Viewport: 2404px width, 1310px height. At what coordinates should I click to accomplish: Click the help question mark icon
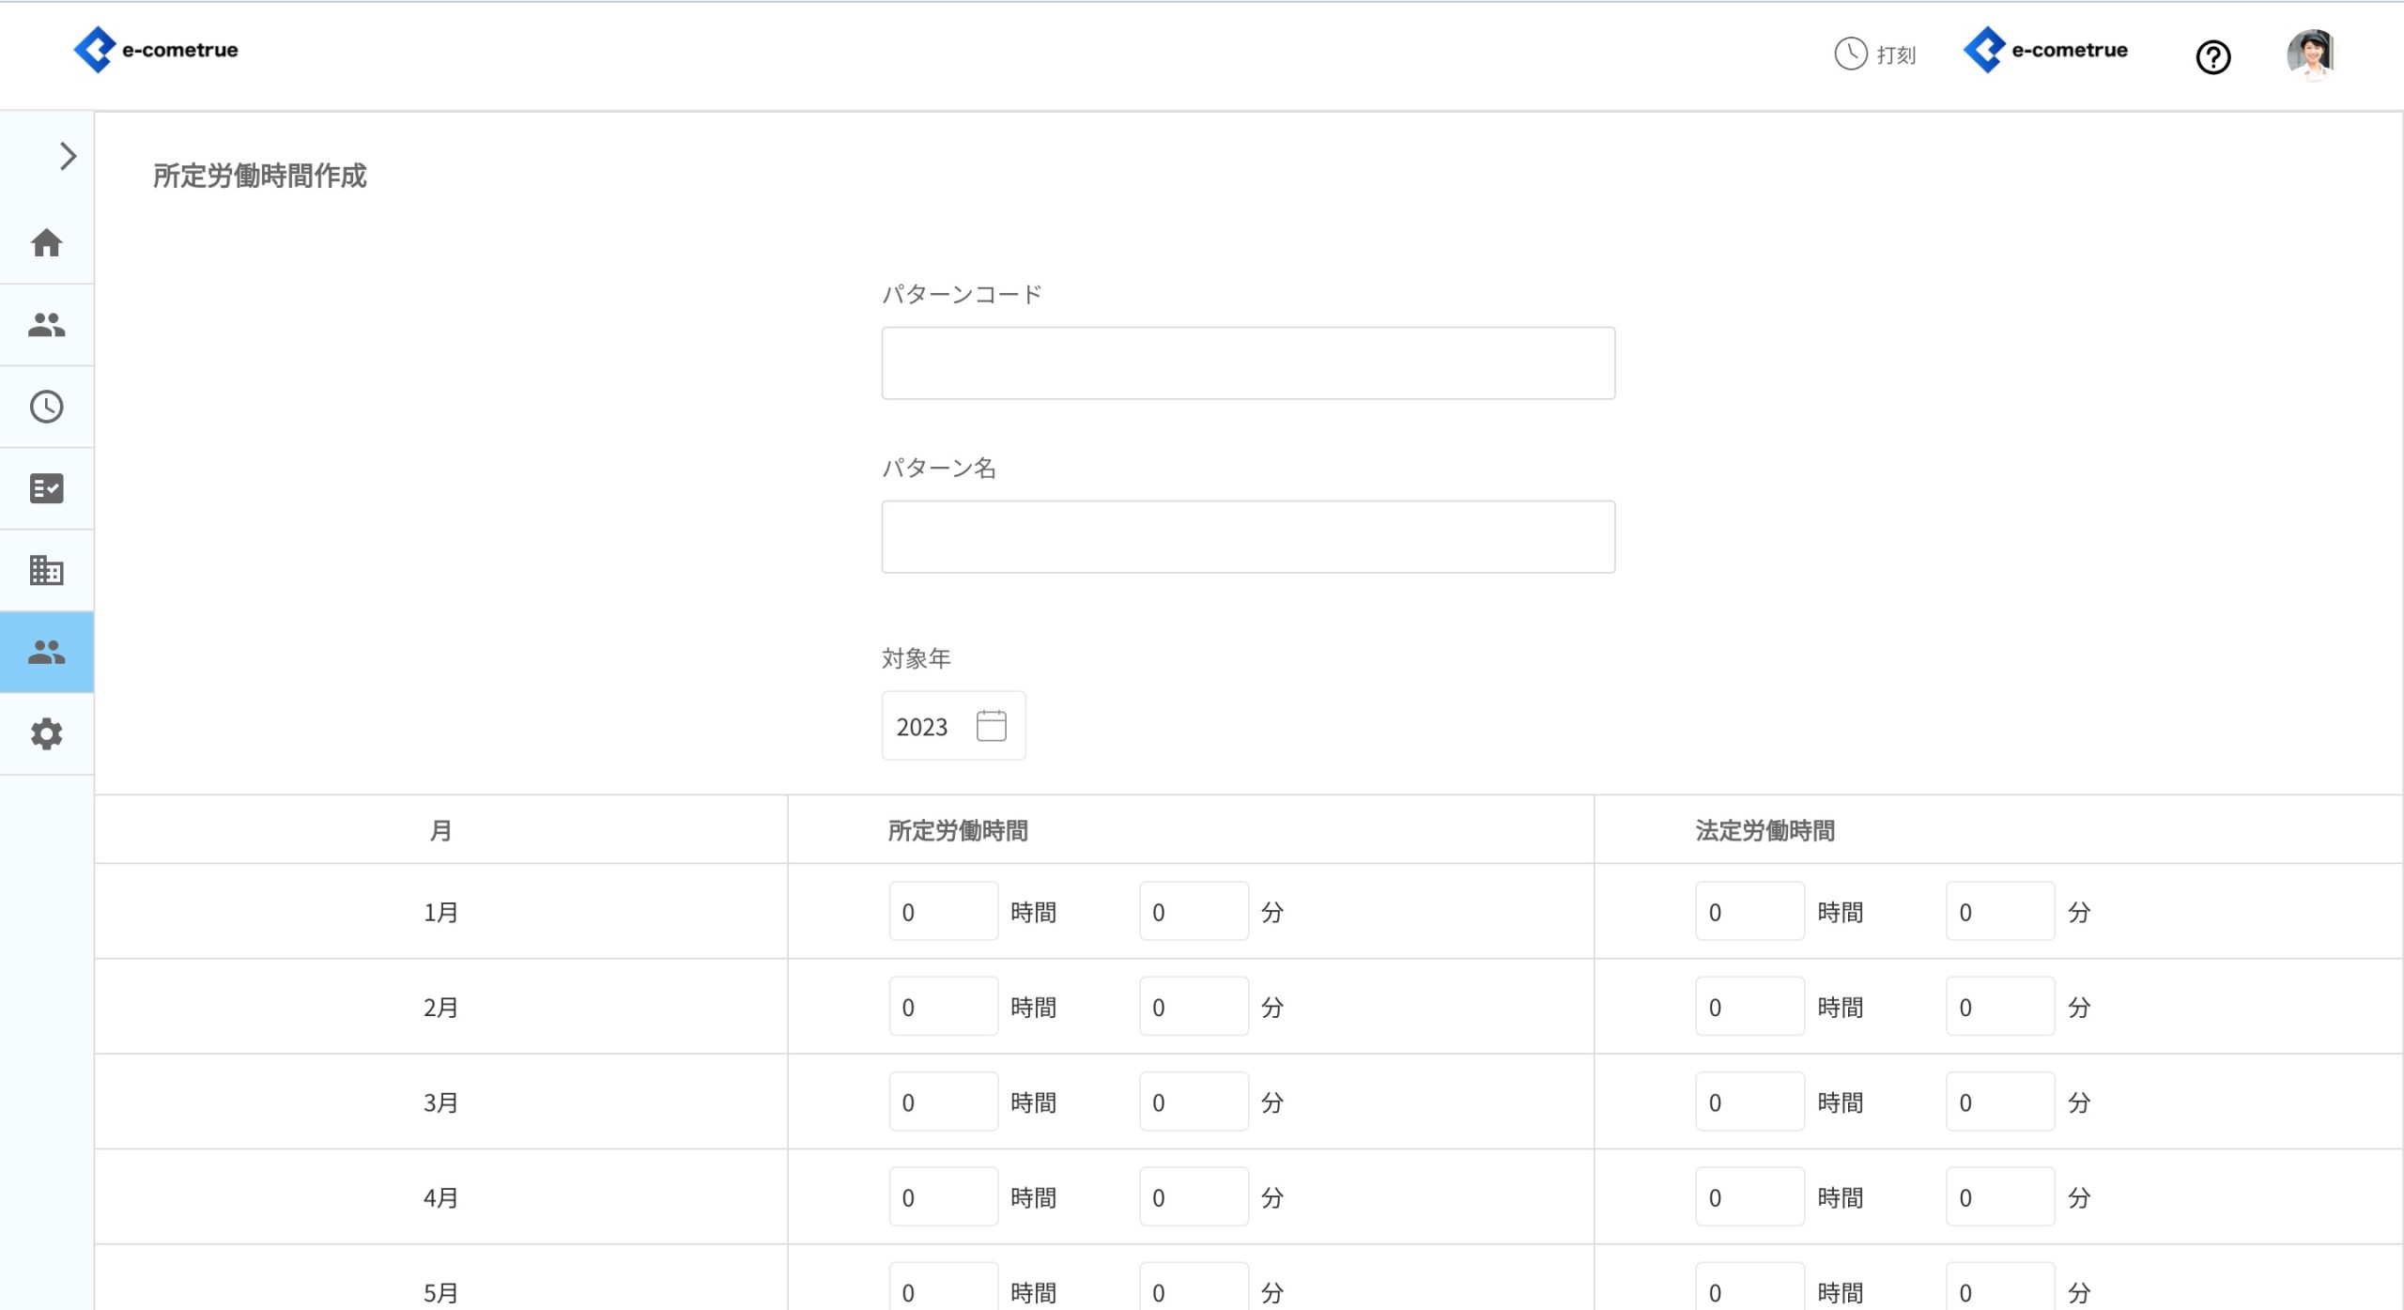[x=2212, y=57]
